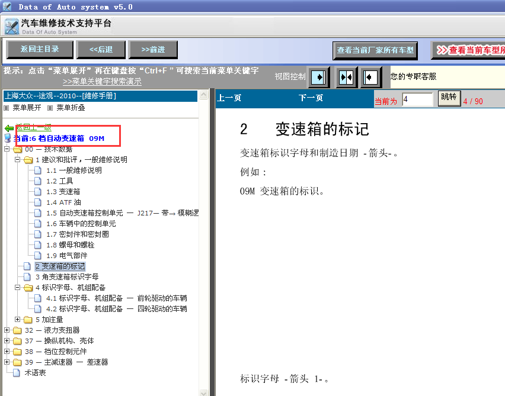This screenshot has width=505, height=396.
Task: Expand the 5 加注量 tree node
Action: 18,319
